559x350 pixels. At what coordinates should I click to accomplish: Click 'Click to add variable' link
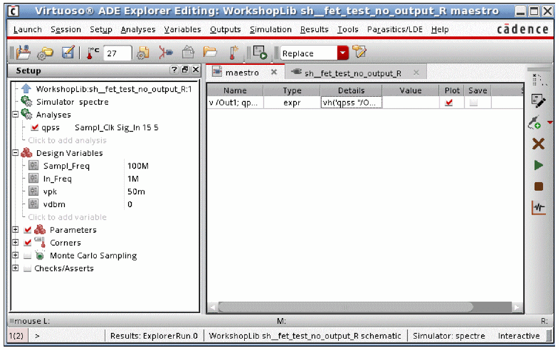pos(67,217)
